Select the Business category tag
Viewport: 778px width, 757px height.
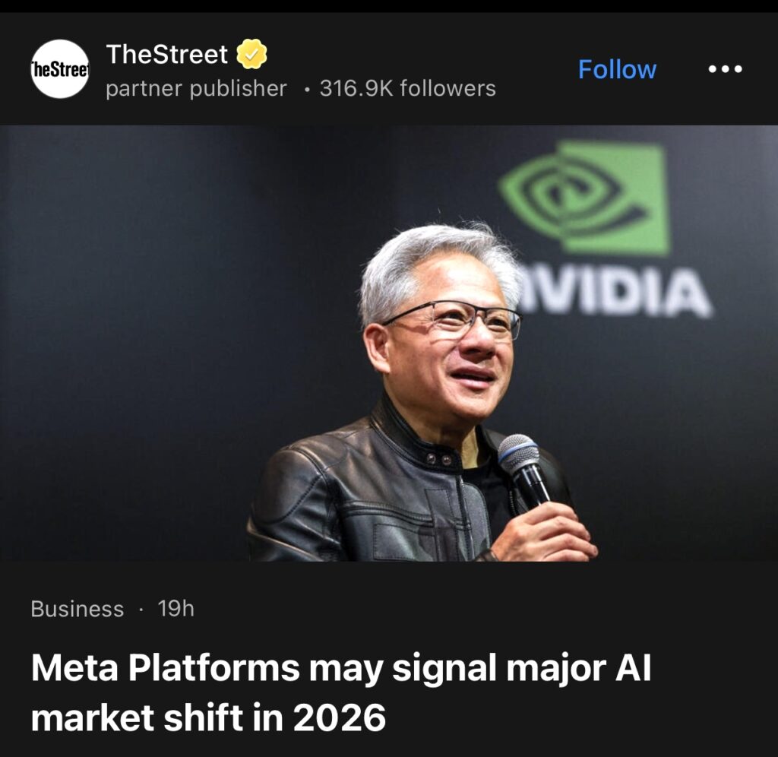coord(77,609)
